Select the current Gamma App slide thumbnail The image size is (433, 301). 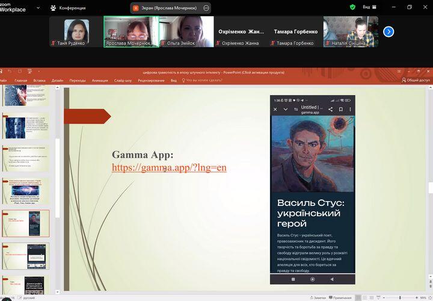coord(26,223)
